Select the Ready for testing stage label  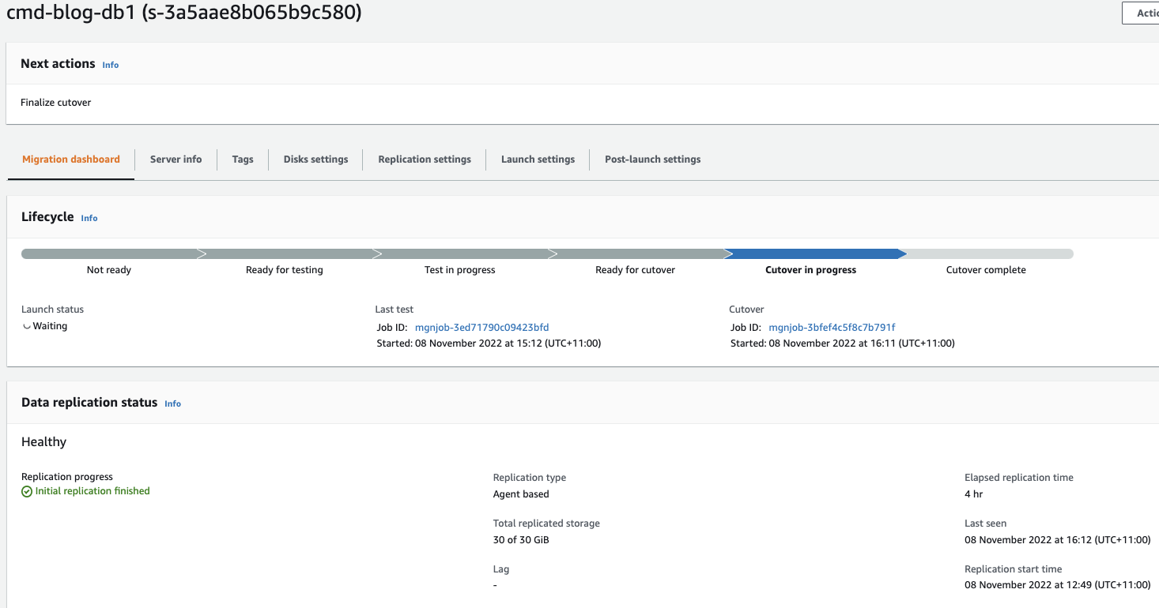tap(285, 270)
